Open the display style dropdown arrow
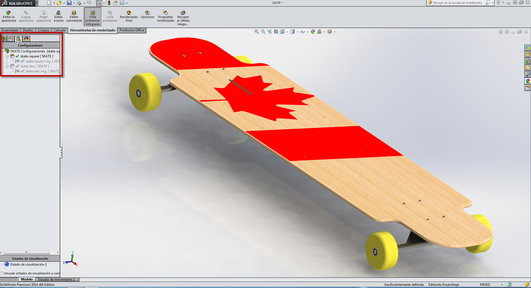This screenshot has height=288, width=531. coord(297,32)
